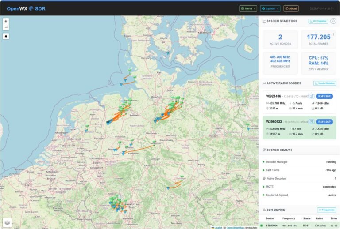Click the Timer column header

(x=334, y=218)
